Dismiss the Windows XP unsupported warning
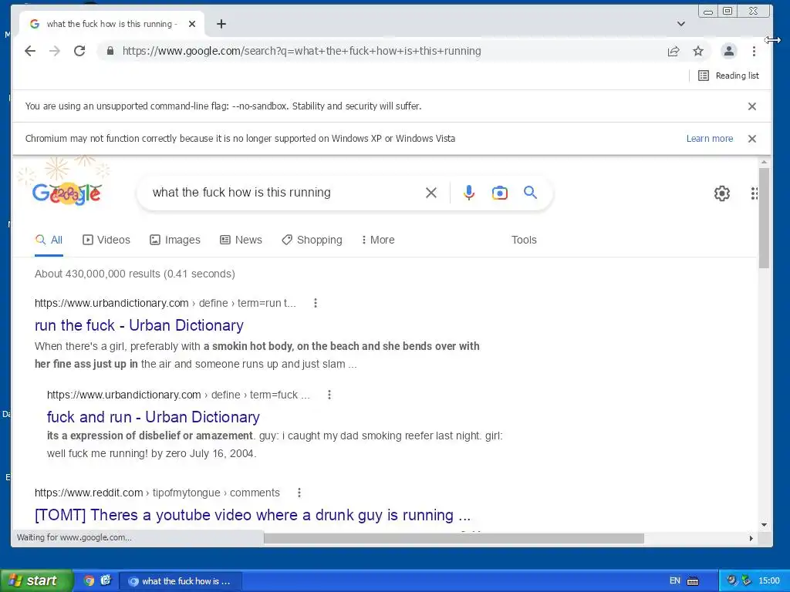Image resolution: width=790 pixels, height=592 pixels. [x=751, y=139]
